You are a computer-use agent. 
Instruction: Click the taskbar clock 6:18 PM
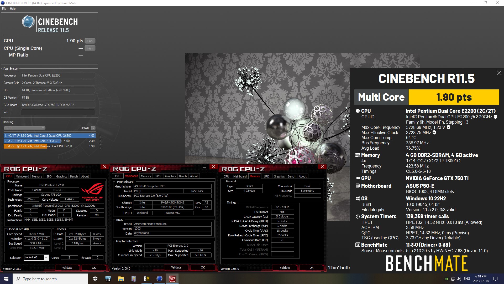481,279
